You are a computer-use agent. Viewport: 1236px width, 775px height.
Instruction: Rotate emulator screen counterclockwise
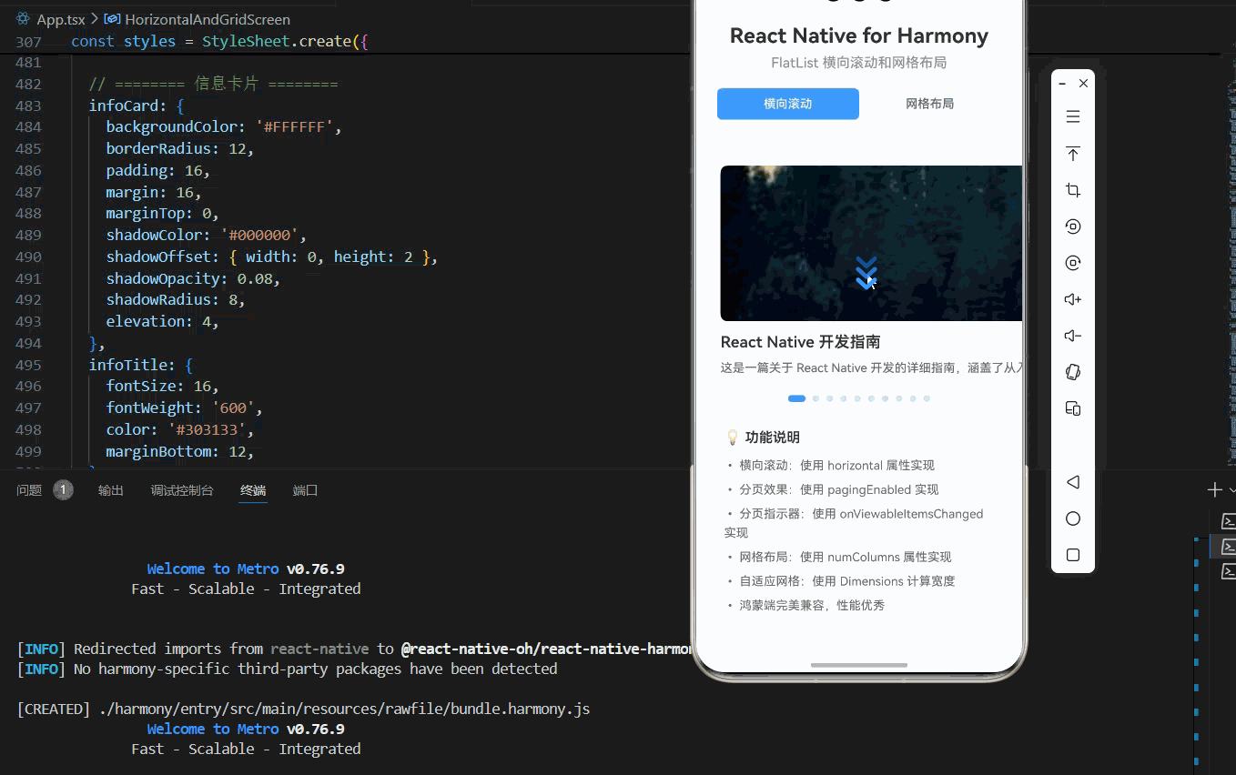pos(1073,226)
